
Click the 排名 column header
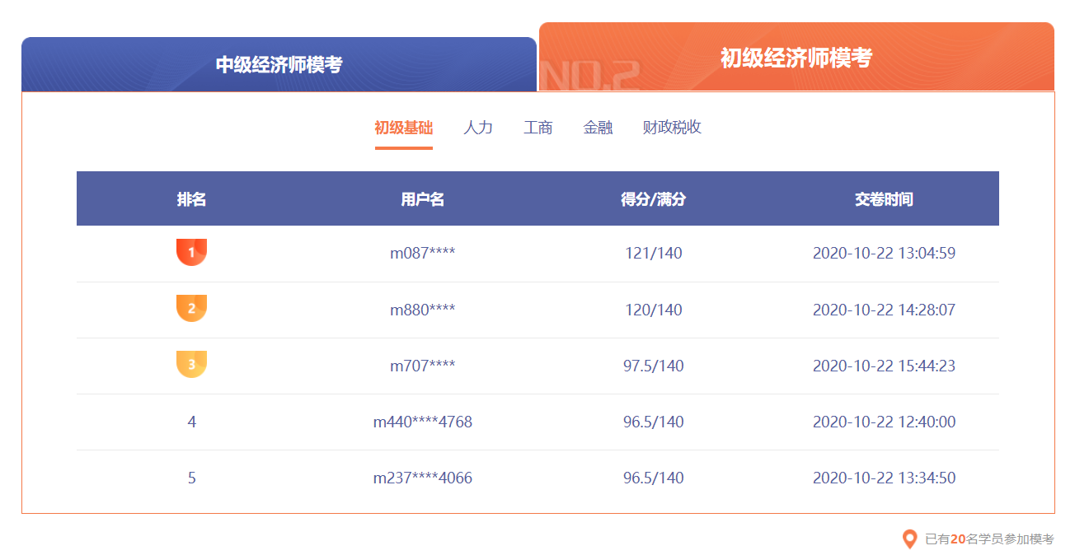[x=191, y=198]
